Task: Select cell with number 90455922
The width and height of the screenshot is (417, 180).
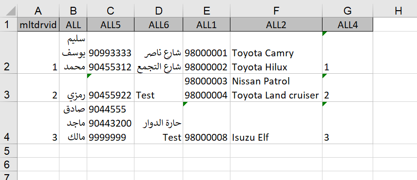Action: tap(111, 88)
